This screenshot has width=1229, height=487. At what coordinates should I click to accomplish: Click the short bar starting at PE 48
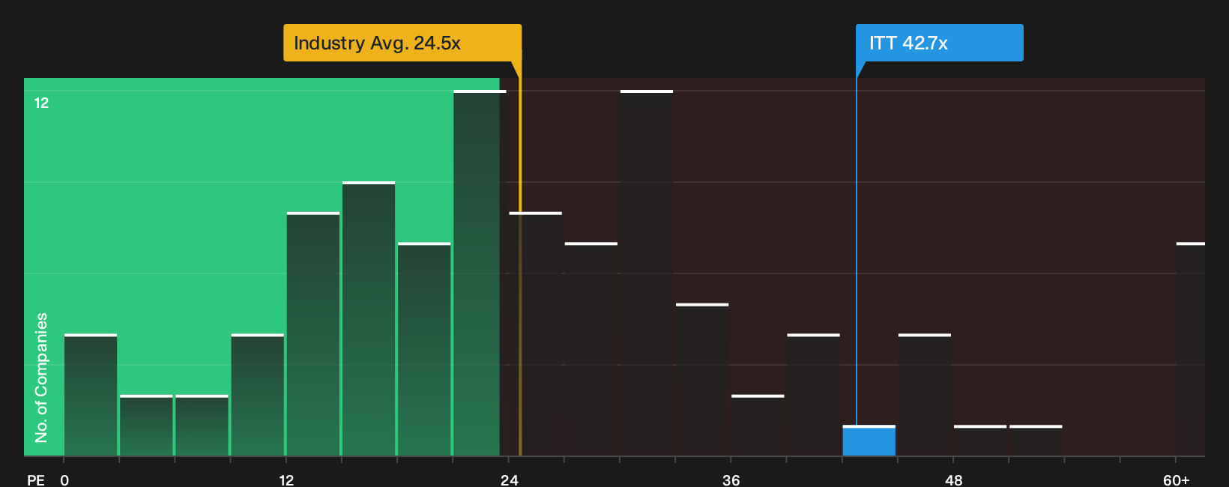coord(980,441)
